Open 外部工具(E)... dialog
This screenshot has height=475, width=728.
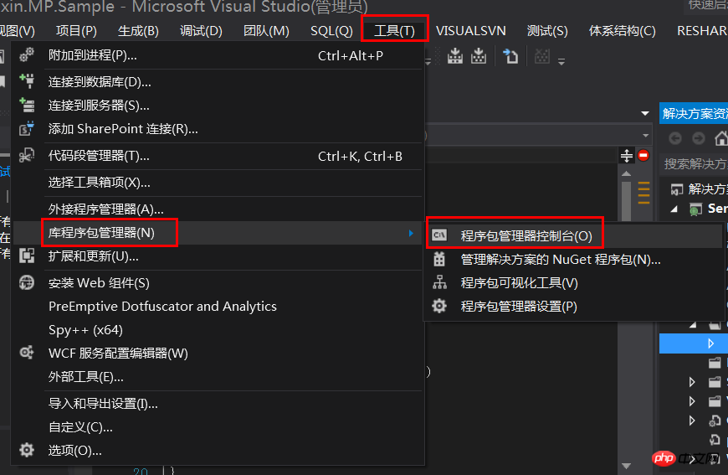pos(218,376)
